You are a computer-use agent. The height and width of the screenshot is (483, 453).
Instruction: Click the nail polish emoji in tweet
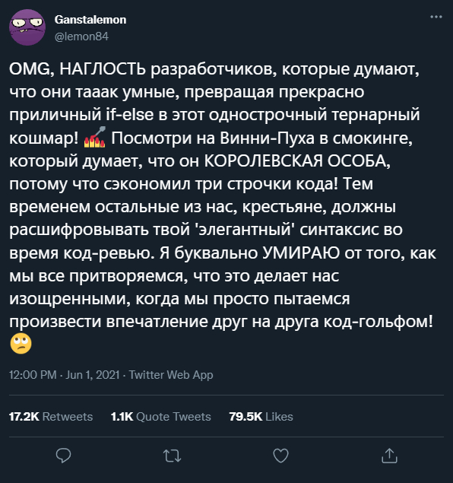pyautogui.click(x=95, y=138)
